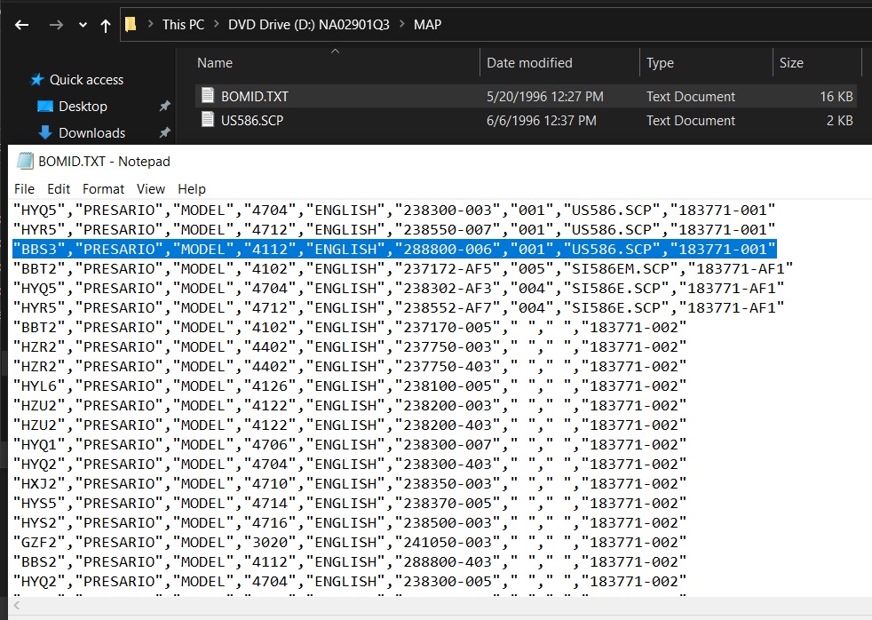Sort files by Type column
The image size is (872, 620).
point(660,63)
